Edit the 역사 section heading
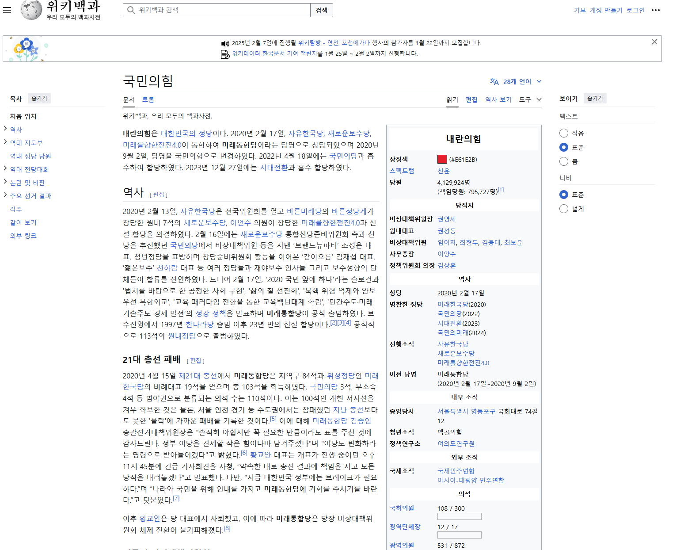The width and height of the screenshot is (680, 550). 159,195
